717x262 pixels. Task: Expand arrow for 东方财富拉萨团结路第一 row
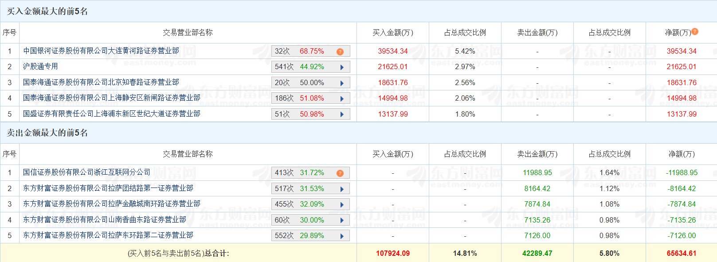pos(342,189)
